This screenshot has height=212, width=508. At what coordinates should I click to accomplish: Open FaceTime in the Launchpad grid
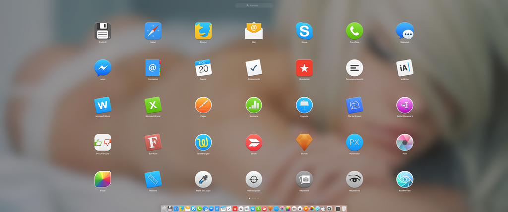click(354, 31)
